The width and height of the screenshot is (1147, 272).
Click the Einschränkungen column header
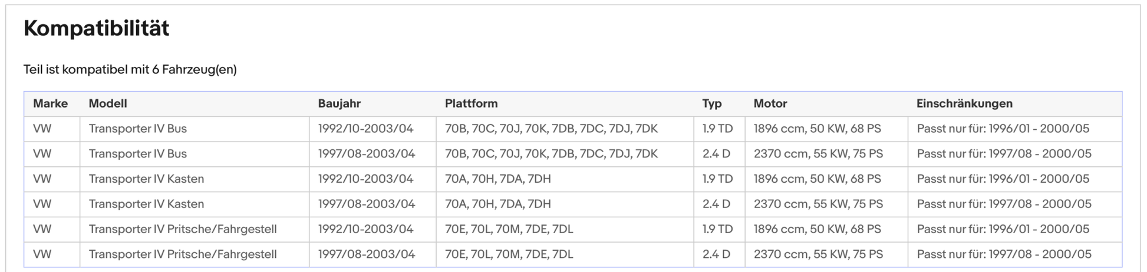(964, 104)
